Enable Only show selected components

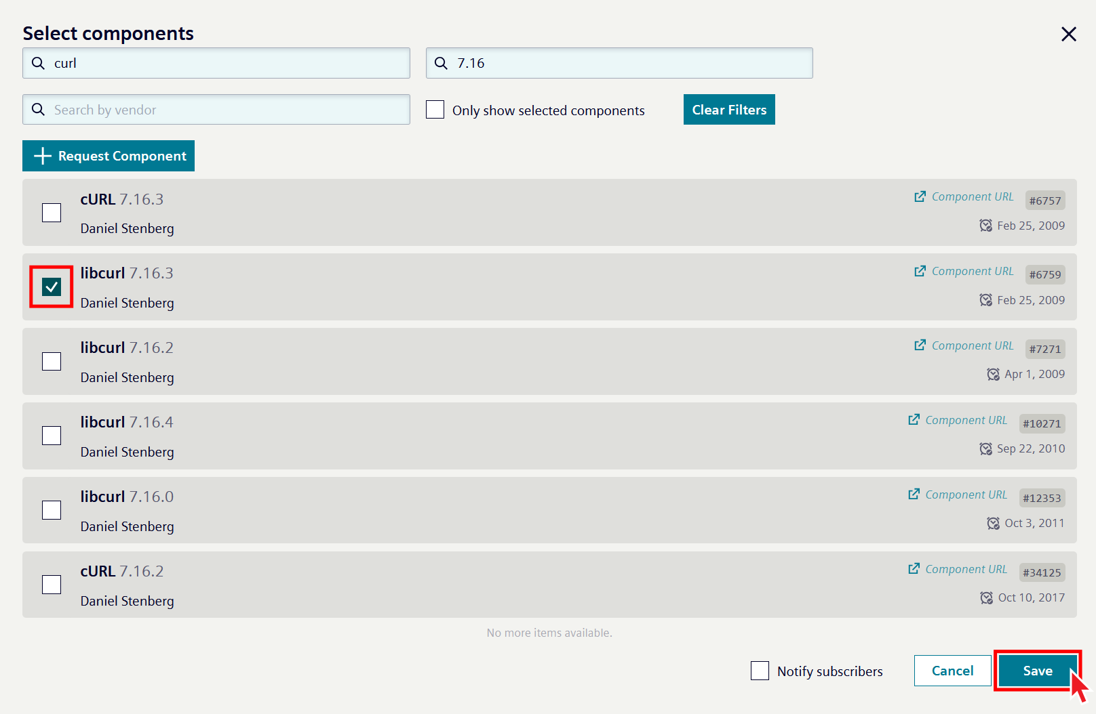[435, 110]
